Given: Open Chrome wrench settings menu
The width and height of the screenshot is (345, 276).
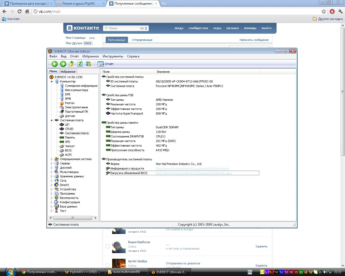Looking at the screenshot, I should [x=340, y=11].
